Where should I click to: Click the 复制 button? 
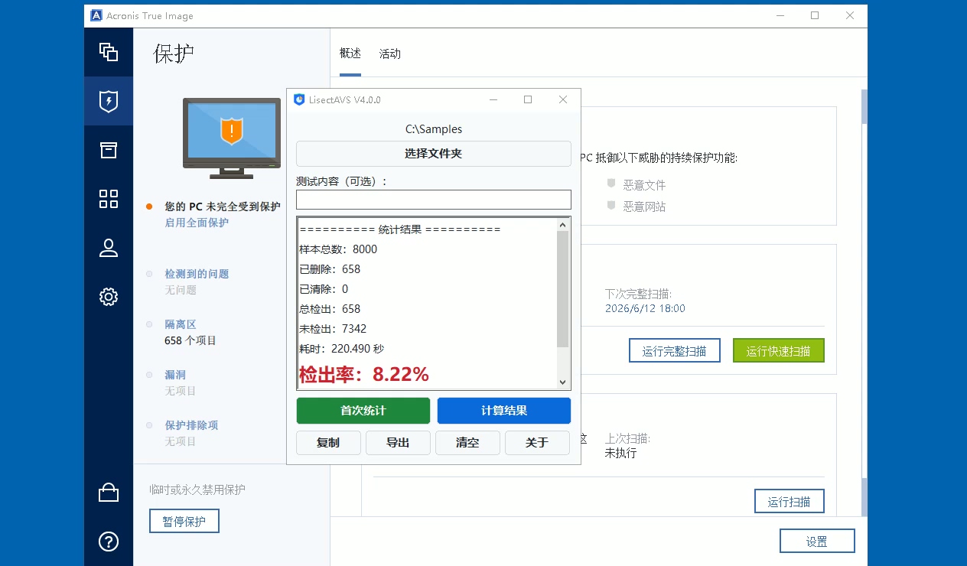pyautogui.click(x=328, y=443)
